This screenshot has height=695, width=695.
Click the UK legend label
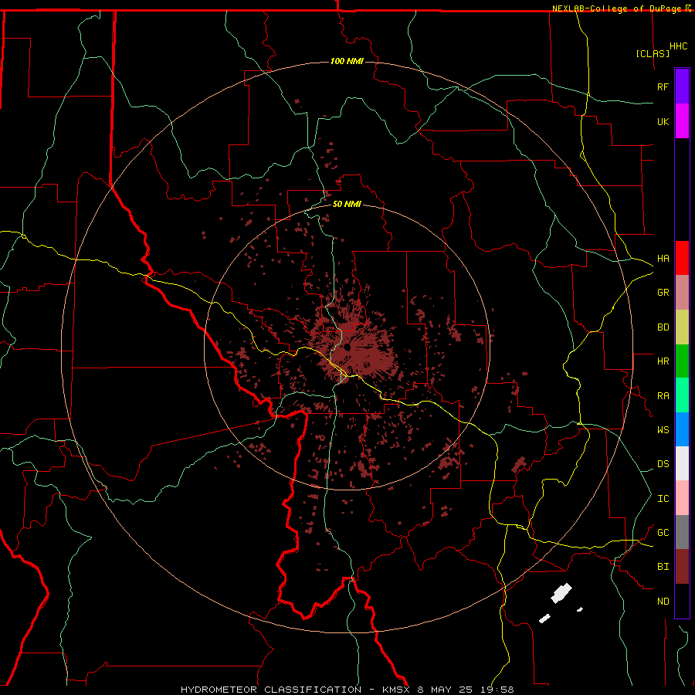click(663, 121)
